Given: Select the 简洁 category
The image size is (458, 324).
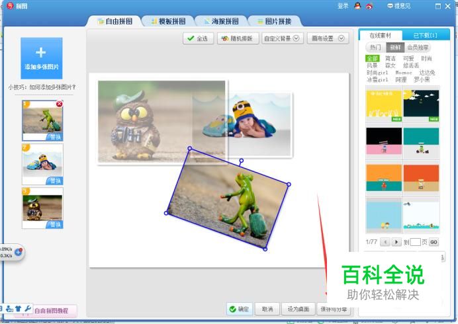Looking at the screenshot, I should 390,58.
